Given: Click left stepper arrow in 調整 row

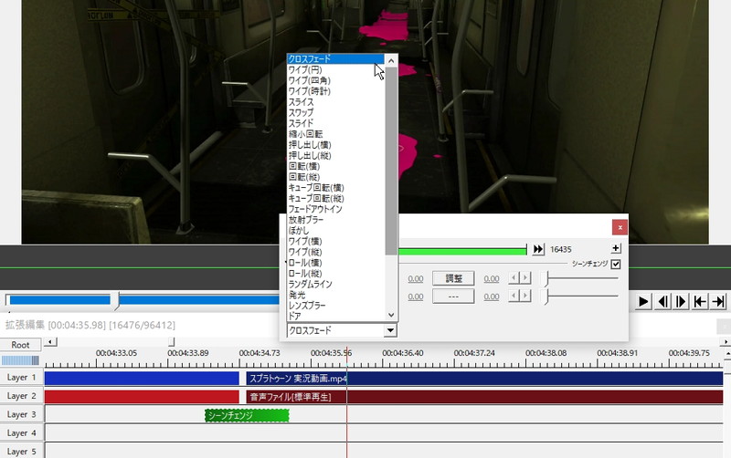Looking at the screenshot, I should click(514, 278).
